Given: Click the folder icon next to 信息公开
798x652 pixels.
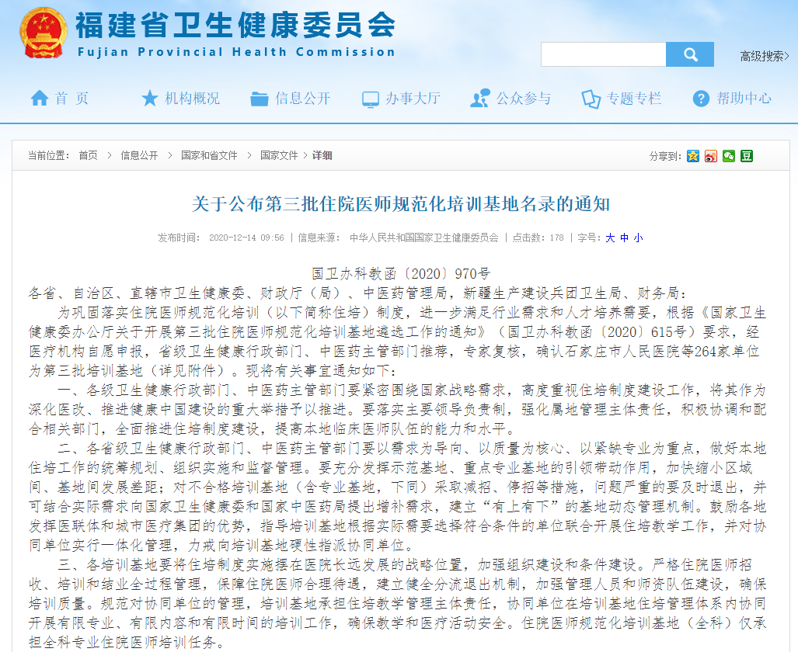Looking at the screenshot, I should click(x=260, y=98).
